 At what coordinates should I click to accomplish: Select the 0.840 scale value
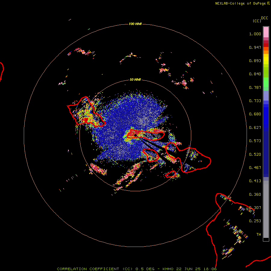coord(255,74)
